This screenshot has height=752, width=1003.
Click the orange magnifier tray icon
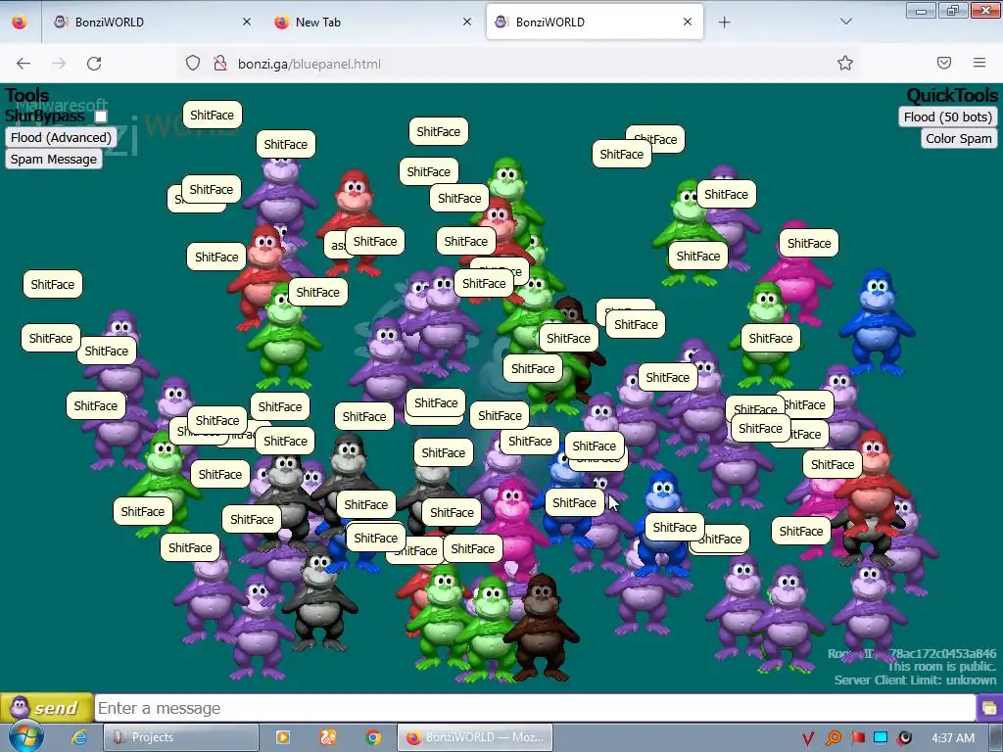click(x=833, y=738)
